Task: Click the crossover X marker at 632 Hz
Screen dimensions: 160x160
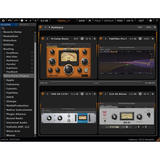Action: [x=96, y=83]
